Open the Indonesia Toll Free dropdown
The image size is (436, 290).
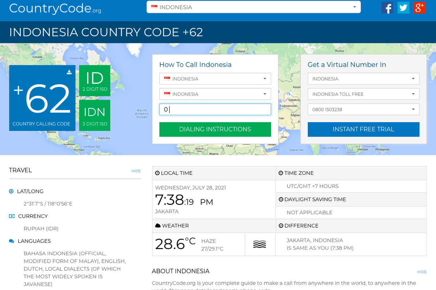[363, 94]
